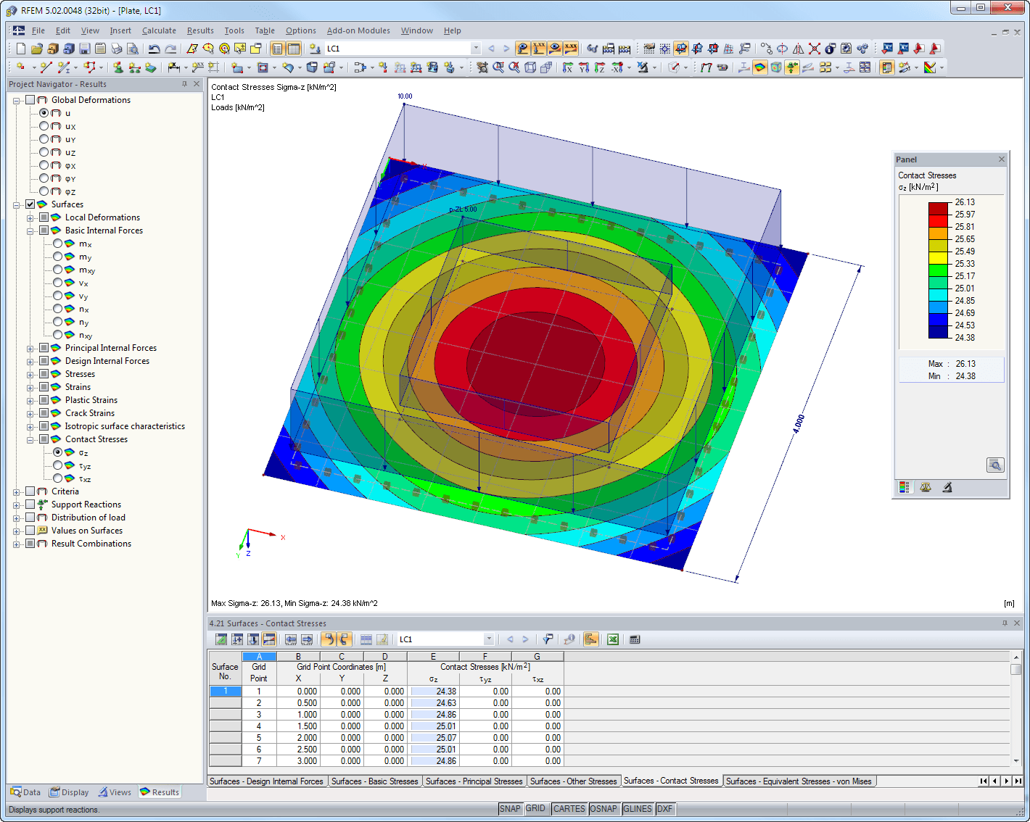
Task: Click the show values X.XX icon
Action: click(x=571, y=49)
